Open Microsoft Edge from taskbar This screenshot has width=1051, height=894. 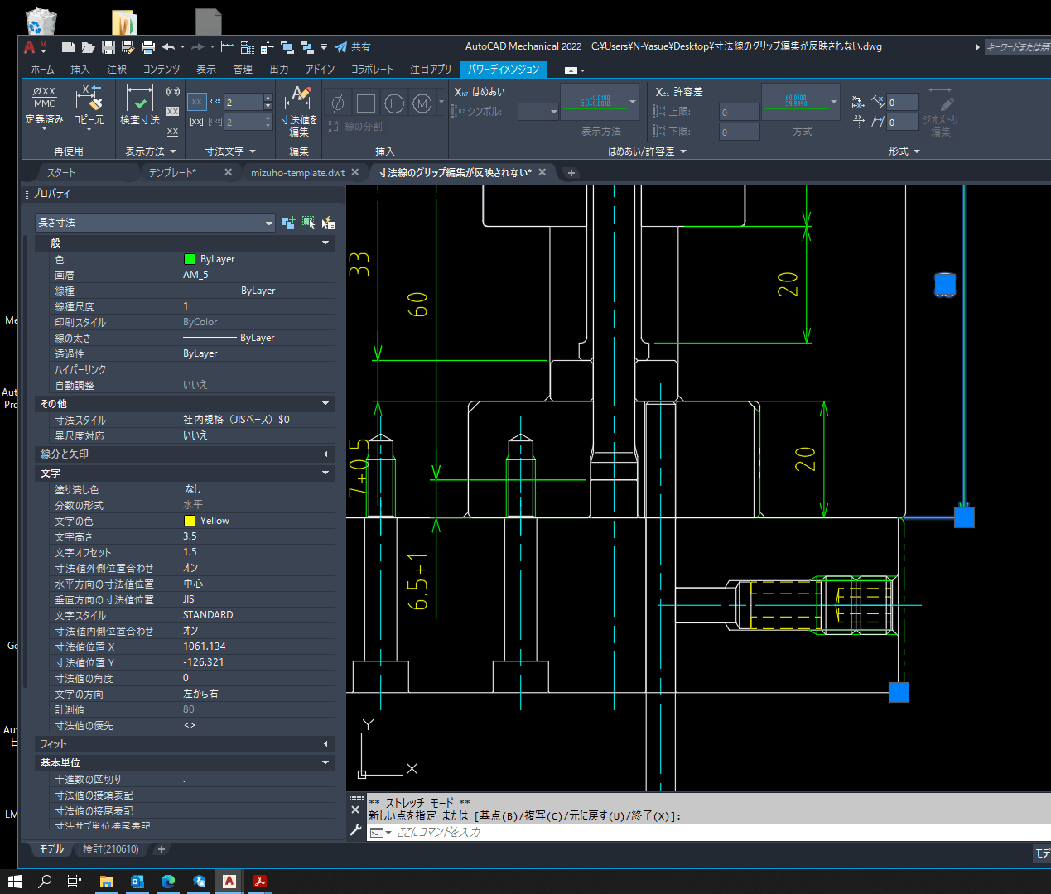[168, 882]
